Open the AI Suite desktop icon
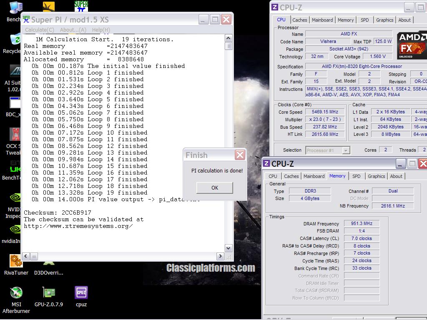This screenshot has width=427, height=320. (x=13, y=78)
